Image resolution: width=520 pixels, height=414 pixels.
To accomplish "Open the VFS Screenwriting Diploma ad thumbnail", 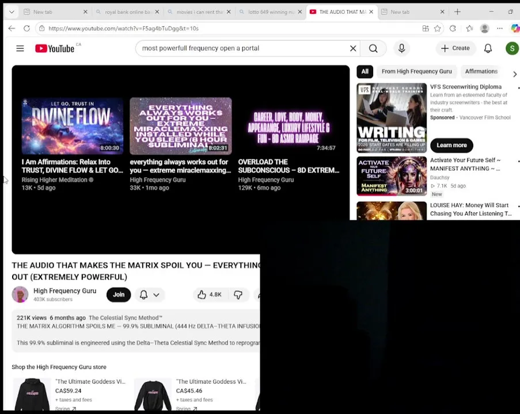I will 392,118.
